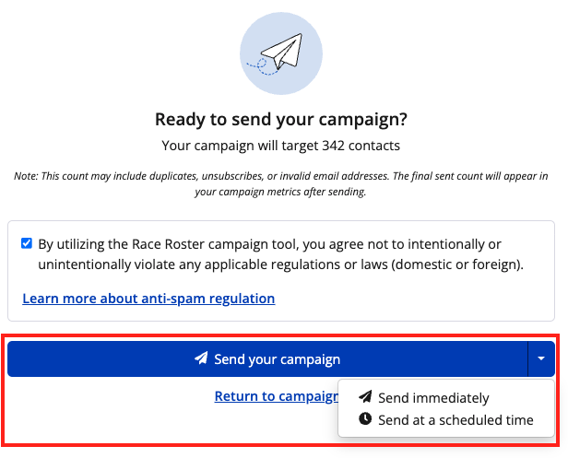Select Send at a scheduled time option
Screen dimensions: 568x458
coord(456,419)
